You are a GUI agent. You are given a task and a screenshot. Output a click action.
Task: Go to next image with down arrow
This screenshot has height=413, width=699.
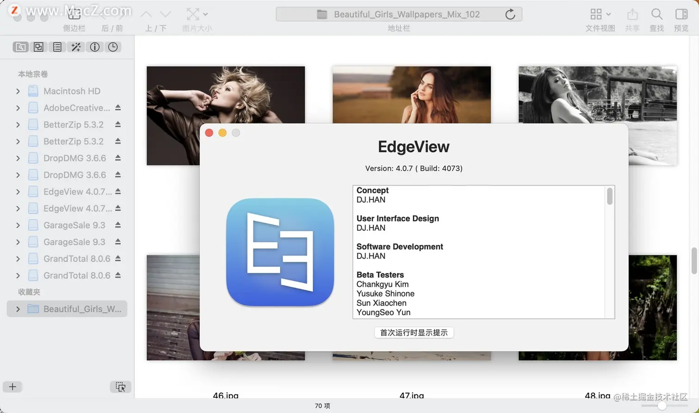coord(165,14)
